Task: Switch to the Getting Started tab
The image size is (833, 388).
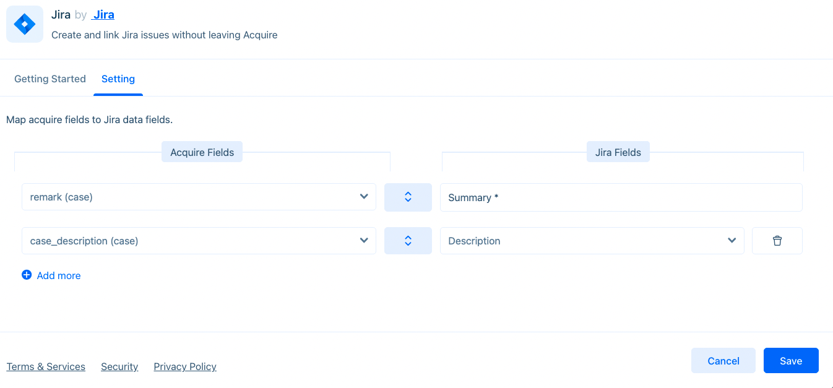Action: tap(50, 79)
